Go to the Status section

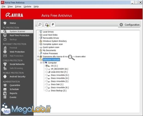click(x=13, y=23)
